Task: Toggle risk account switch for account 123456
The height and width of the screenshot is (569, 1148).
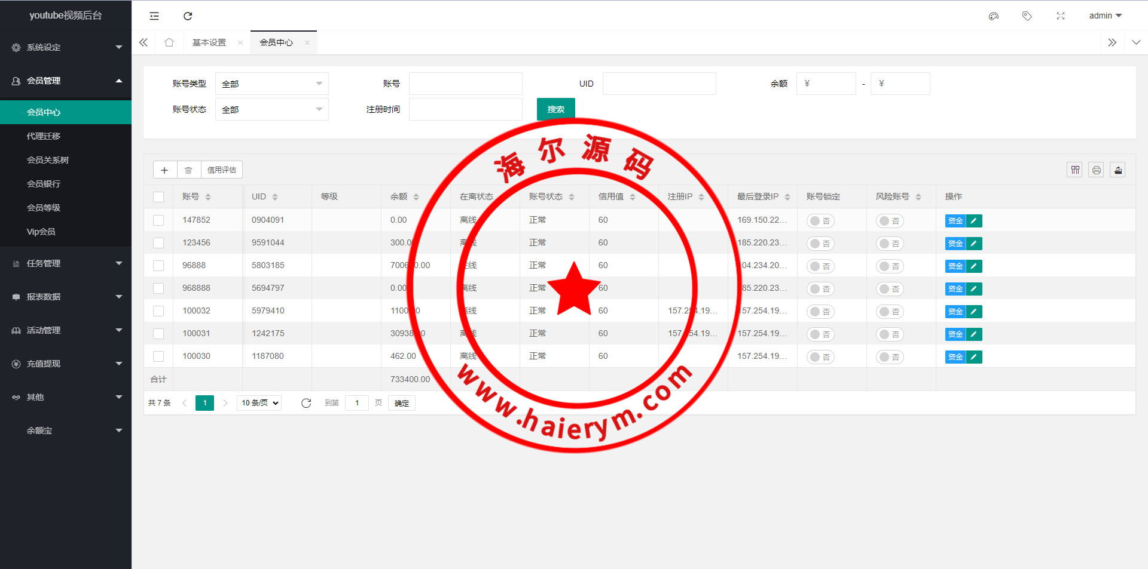Action: click(x=890, y=244)
